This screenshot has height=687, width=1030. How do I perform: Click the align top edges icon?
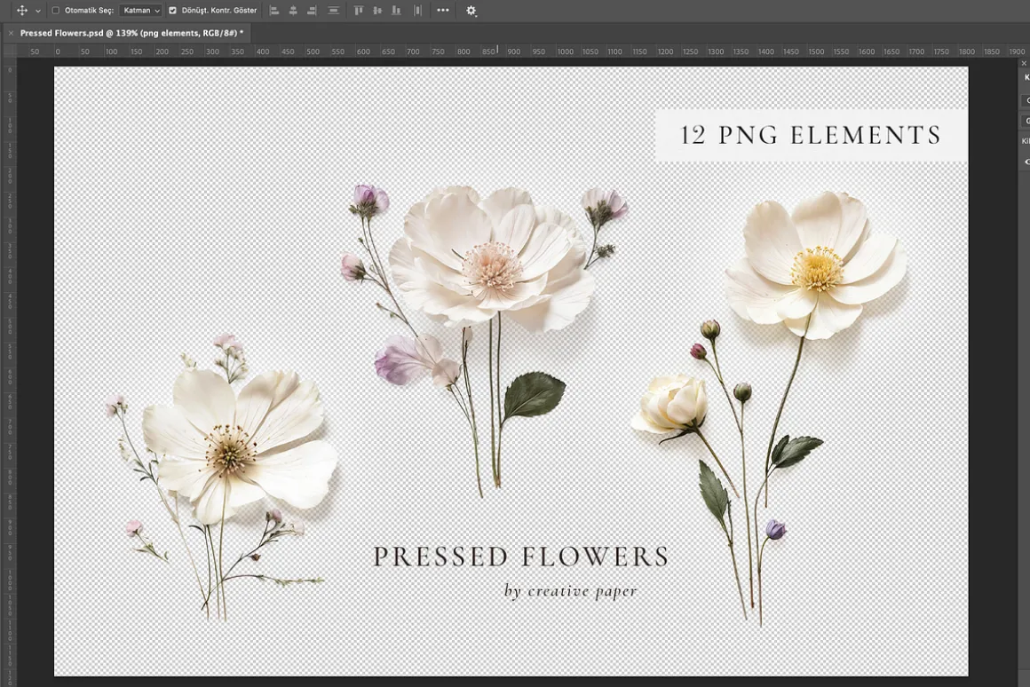click(x=359, y=11)
